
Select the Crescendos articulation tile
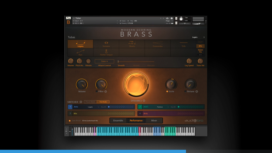click(158, 44)
